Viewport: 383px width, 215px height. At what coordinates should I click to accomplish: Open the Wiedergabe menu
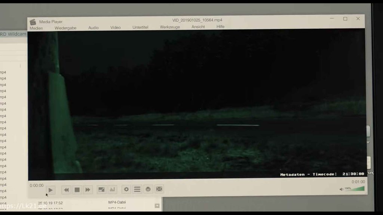point(65,28)
